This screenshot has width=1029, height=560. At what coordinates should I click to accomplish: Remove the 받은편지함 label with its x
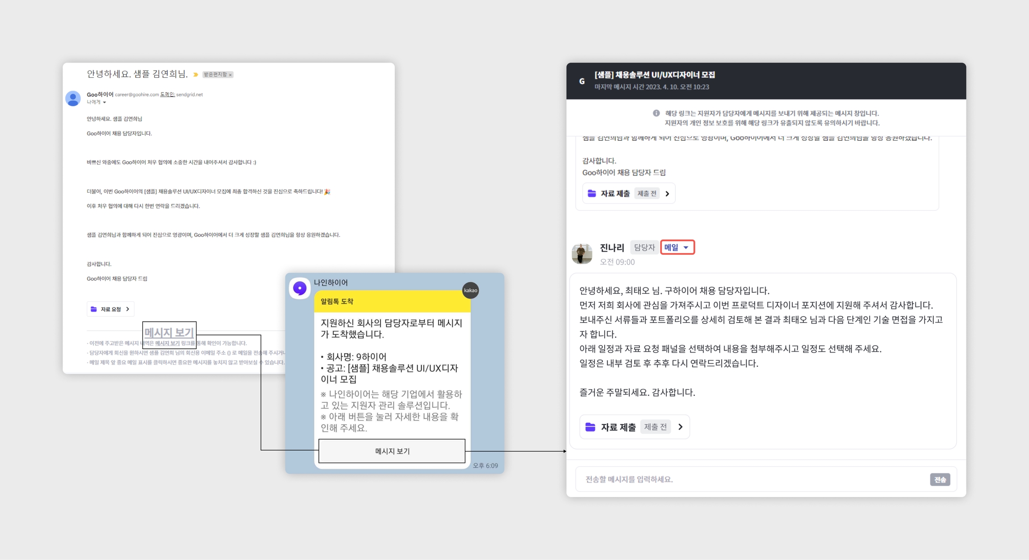click(230, 75)
